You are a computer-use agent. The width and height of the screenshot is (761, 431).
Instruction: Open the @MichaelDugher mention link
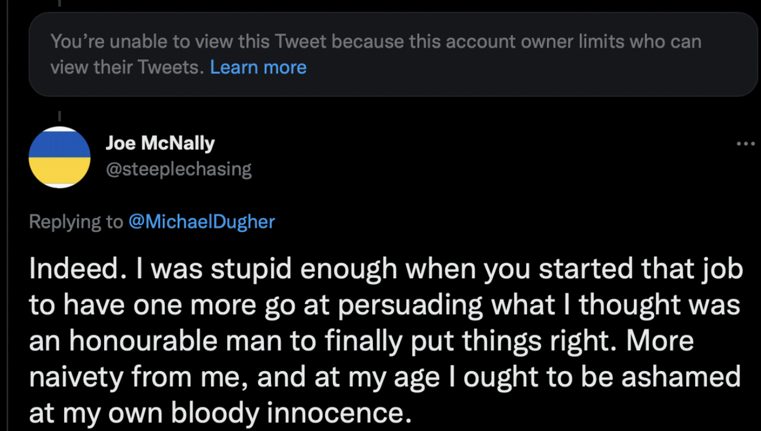tap(202, 221)
